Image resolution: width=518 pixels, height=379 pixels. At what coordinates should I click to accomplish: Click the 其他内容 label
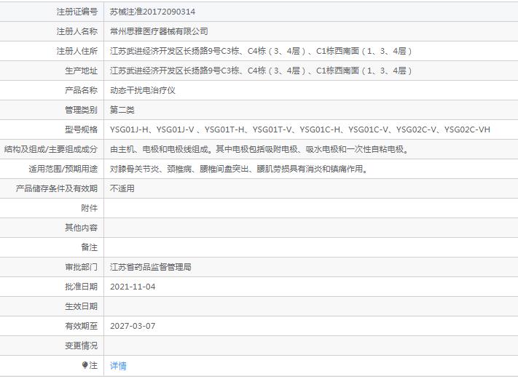[x=82, y=228]
